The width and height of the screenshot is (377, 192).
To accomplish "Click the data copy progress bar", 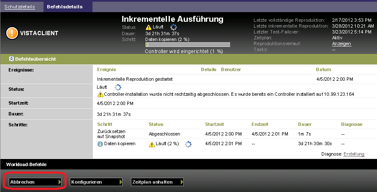I will coord(187,45).
